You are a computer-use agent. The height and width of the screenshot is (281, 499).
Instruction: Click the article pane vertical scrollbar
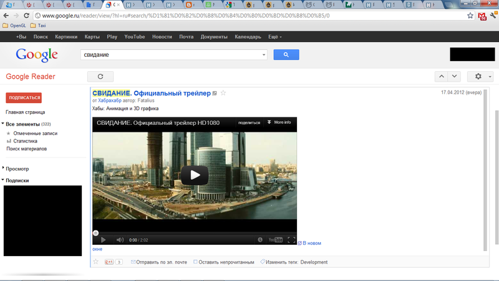pos(485,170)
